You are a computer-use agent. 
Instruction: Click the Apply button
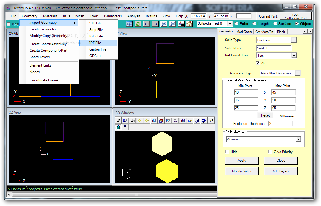click(x=242, y=161)
